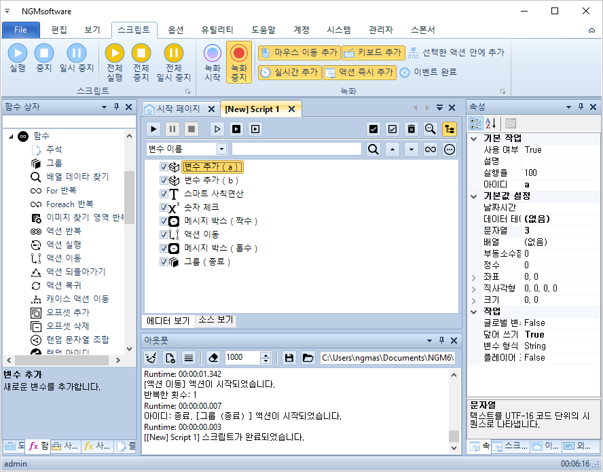Viewport: 603px width, 472px height.
Task: Run the script with 실행 button
Action: point(18,58)
